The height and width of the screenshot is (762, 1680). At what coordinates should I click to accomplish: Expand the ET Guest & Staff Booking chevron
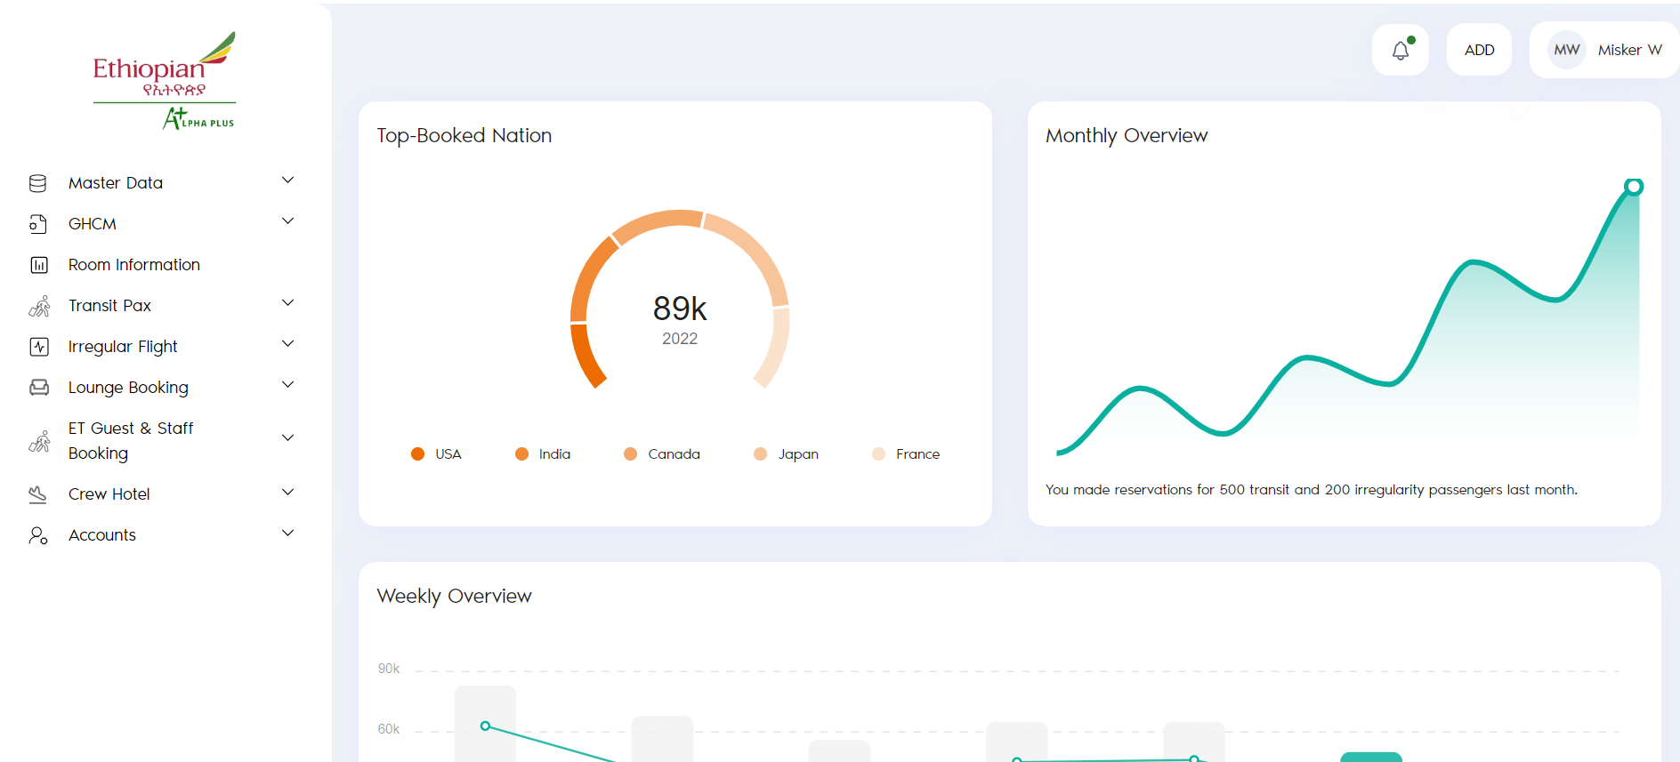coord(287,438)
